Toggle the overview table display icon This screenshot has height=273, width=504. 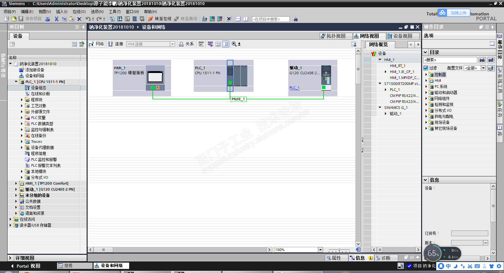(x=226, y=44)
